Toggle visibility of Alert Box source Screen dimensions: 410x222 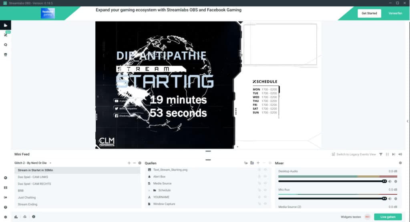[x=265, y=177]
